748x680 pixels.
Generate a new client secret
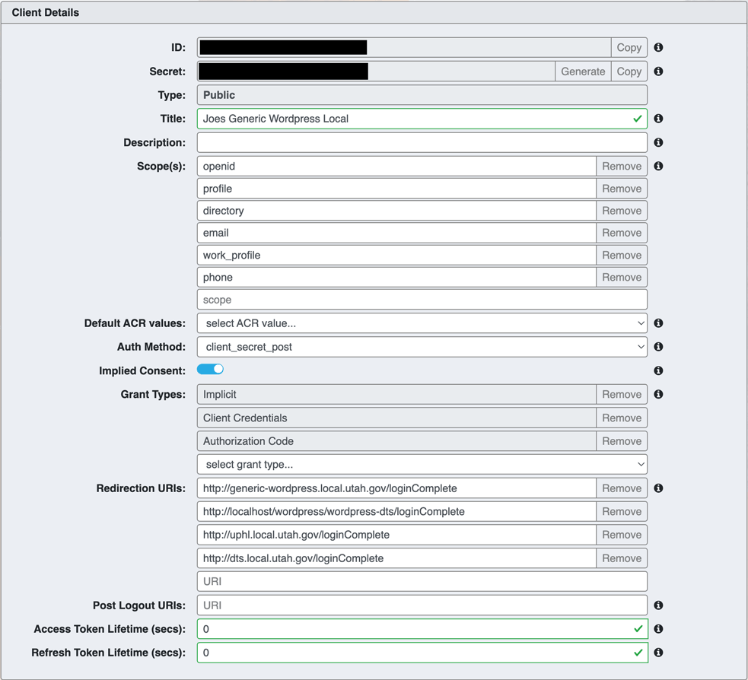(583, 71)
